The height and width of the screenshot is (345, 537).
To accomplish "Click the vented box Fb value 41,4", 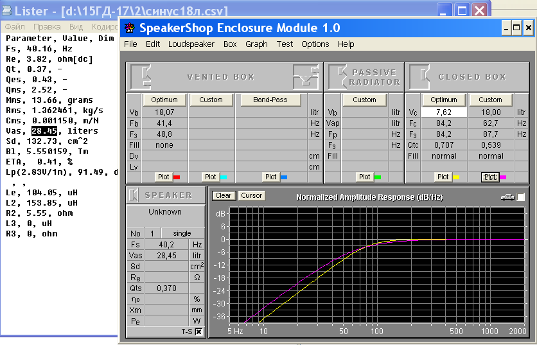I will pos(164,123).
